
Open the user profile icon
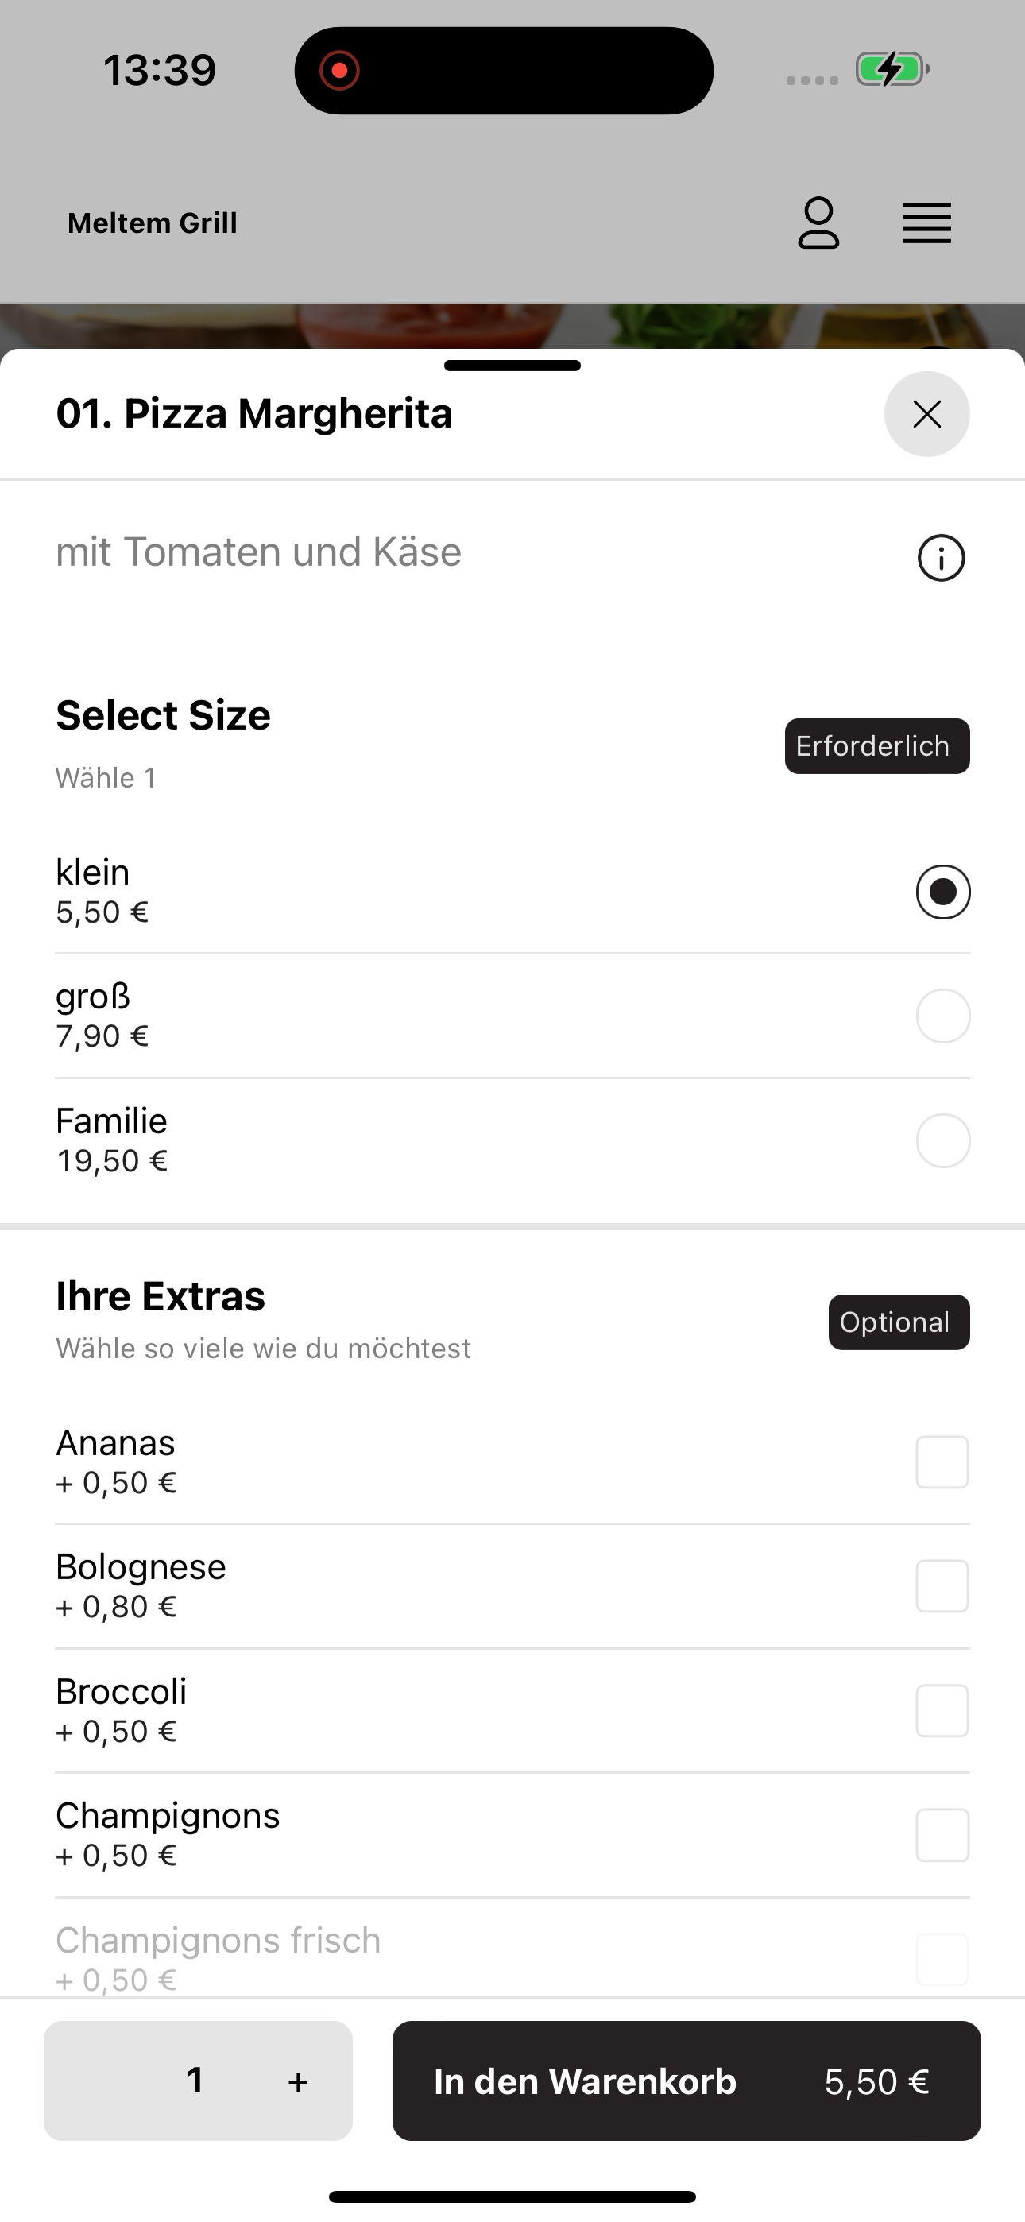click(x=818, y=223)
